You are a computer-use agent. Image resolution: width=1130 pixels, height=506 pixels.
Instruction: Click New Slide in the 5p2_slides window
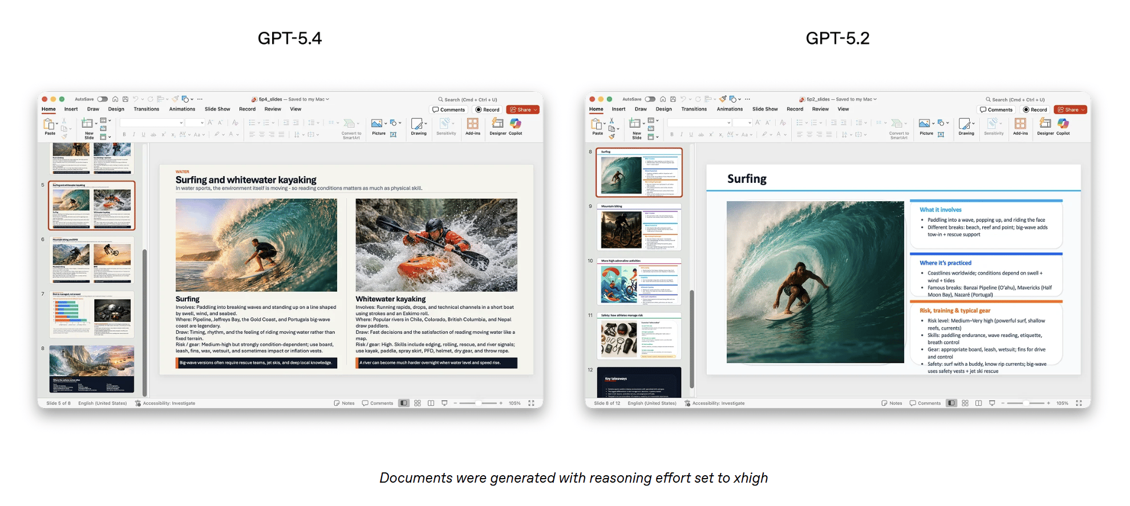pos(637,128)
